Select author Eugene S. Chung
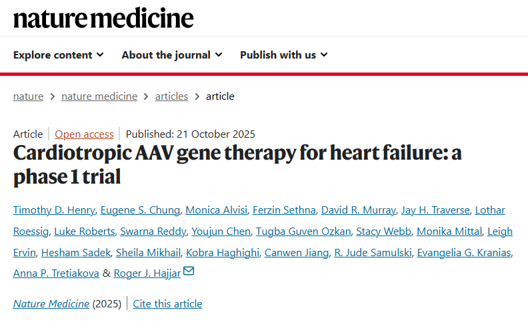528x326 pixels. [140, 210]
